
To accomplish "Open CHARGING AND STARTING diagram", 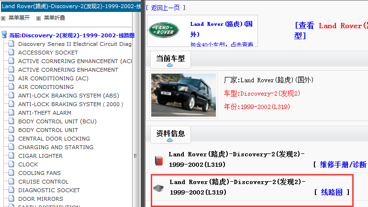I will coord(56,147).
